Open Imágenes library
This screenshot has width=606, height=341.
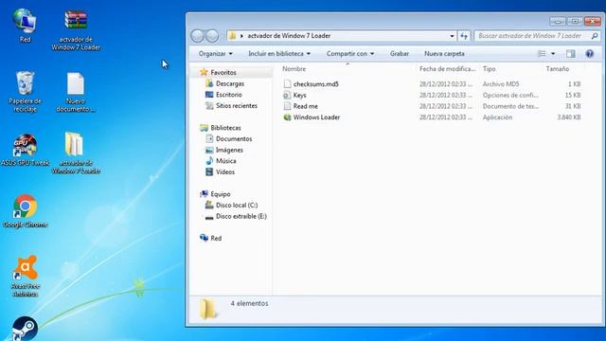tap(229, 150)
